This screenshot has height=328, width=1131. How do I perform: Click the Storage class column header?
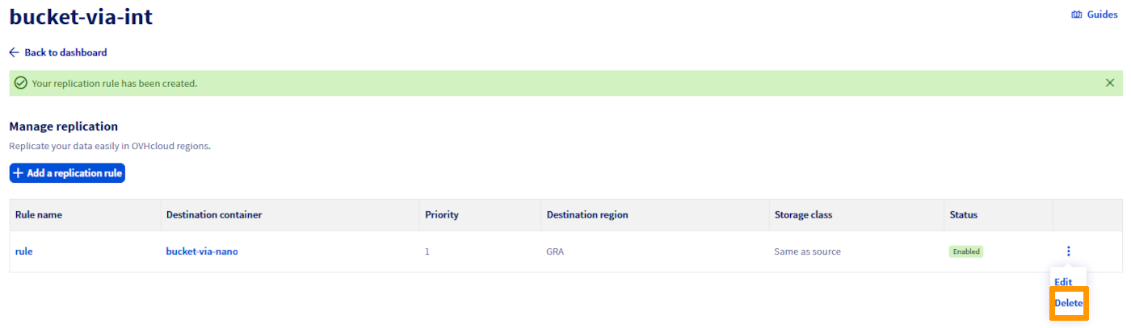tap(803, 215)
